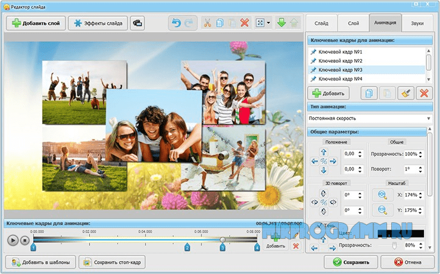Click the position right arrow button

pyautogui.click(x=333, y=161)
